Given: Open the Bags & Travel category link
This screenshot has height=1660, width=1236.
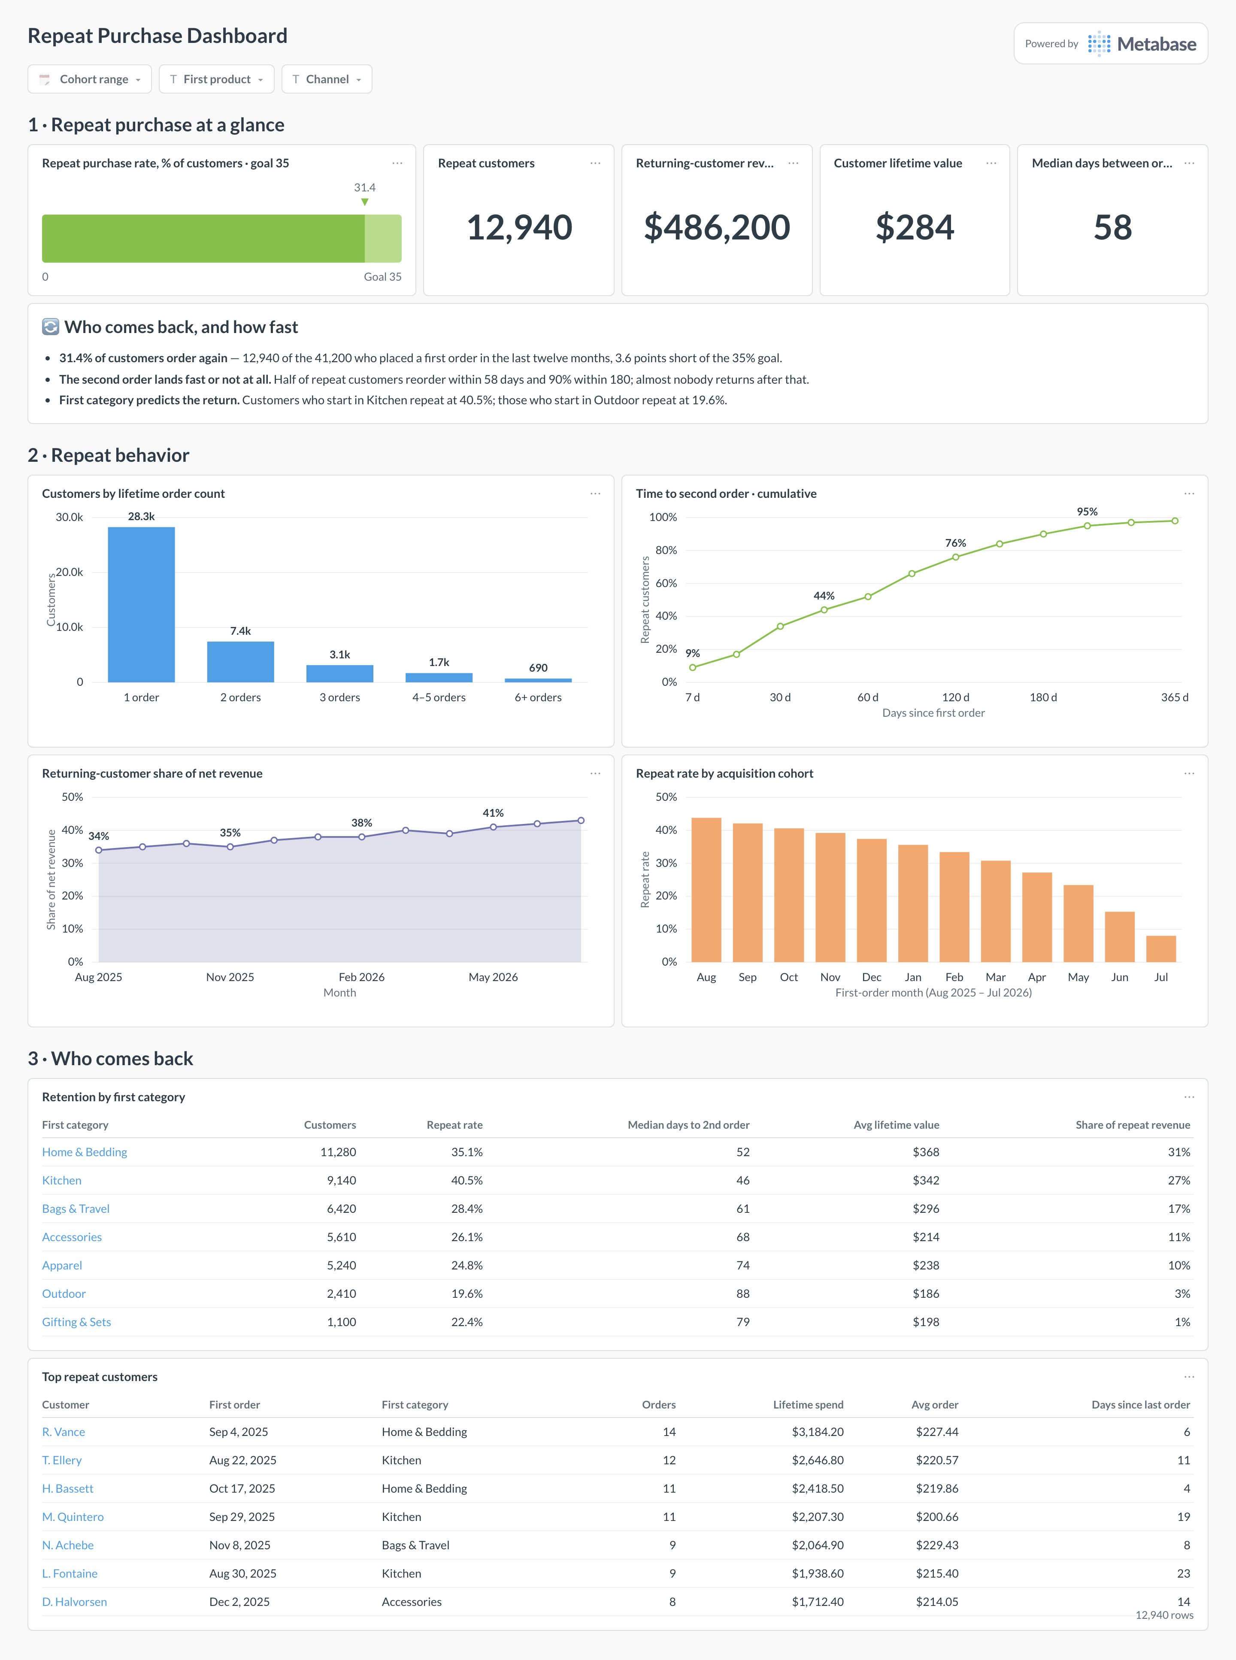Looking at the screenshot, I should point(76,1209).
